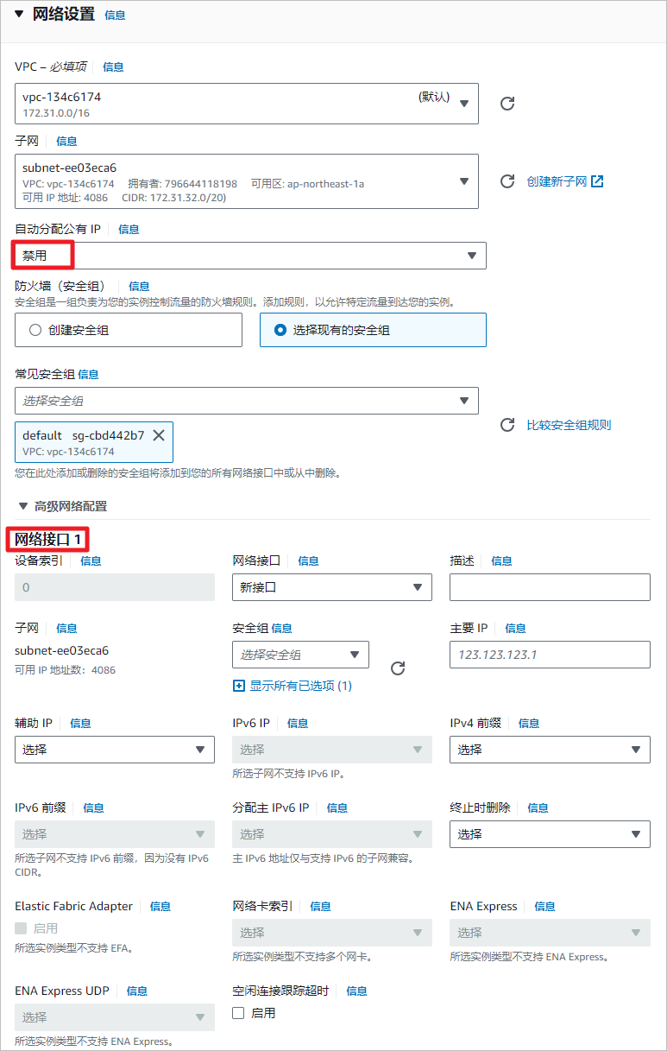This screenshot has height=1051, width=667.
Task: Open 信息 link beside 网络卡索引
Action: (320, 906)
